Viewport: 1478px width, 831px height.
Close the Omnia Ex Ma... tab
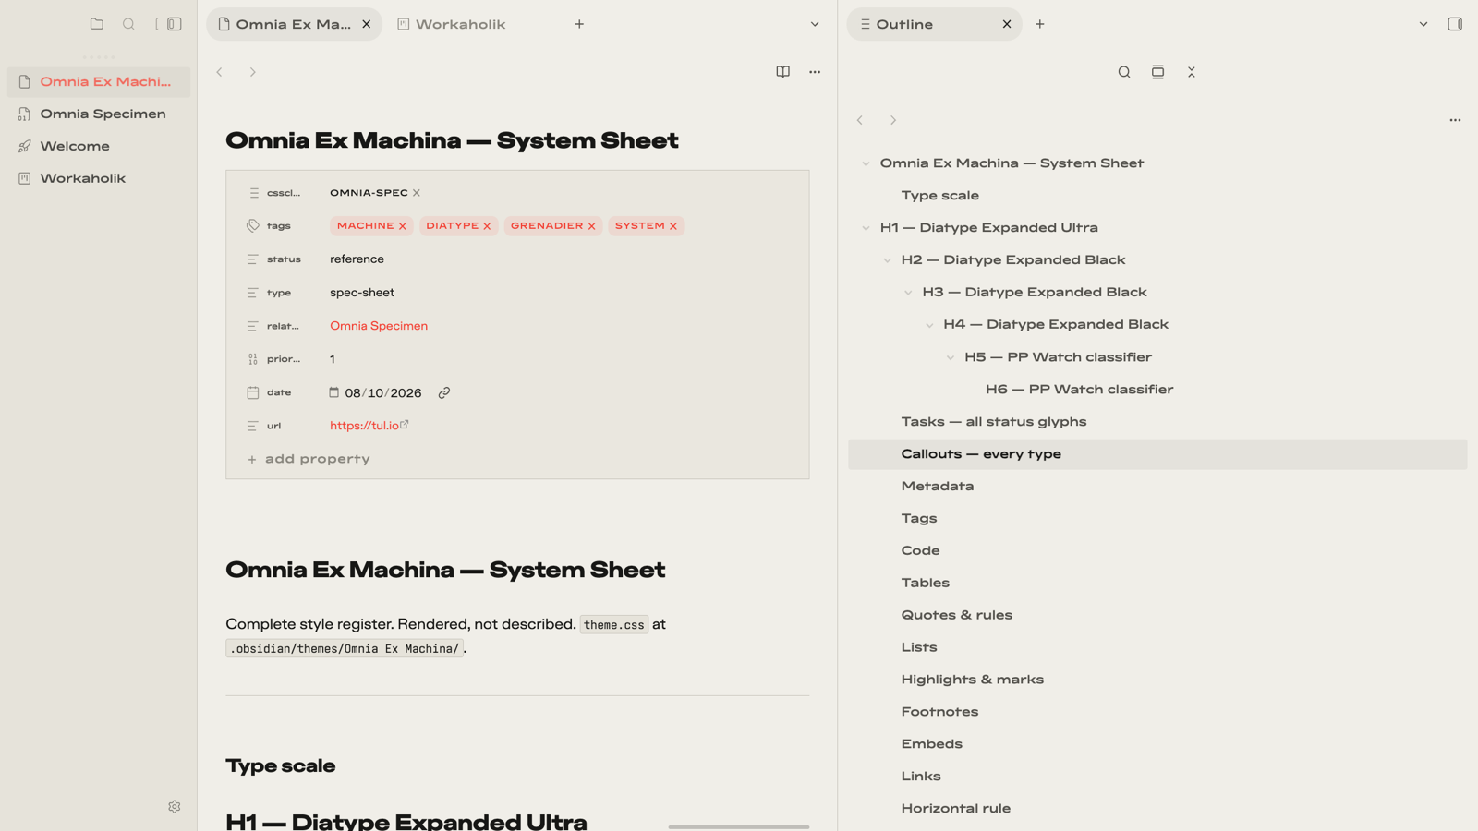coord(367,24)
